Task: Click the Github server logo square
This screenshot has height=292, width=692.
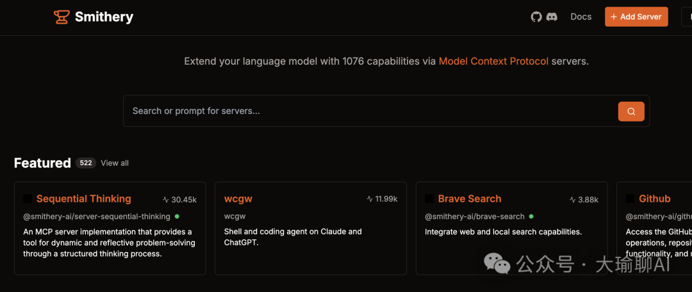Action: tap(630, 199)
